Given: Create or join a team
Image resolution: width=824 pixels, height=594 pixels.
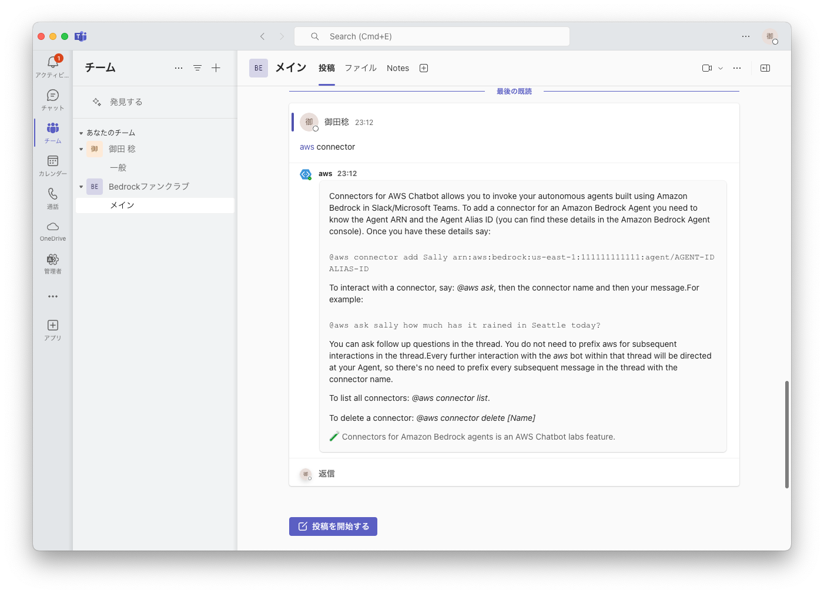Looking at the screenshot, I should pos(216,68).
